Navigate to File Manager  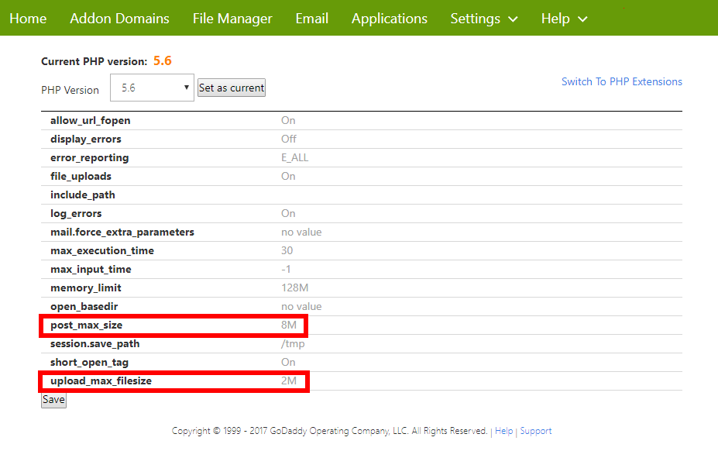coord(232,18)
